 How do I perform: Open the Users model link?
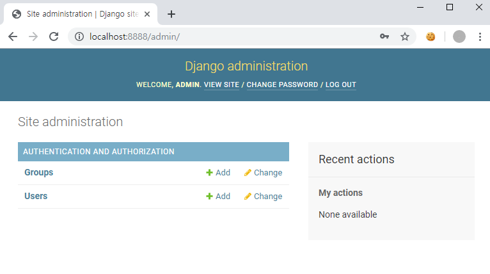[x=36, y=196]
